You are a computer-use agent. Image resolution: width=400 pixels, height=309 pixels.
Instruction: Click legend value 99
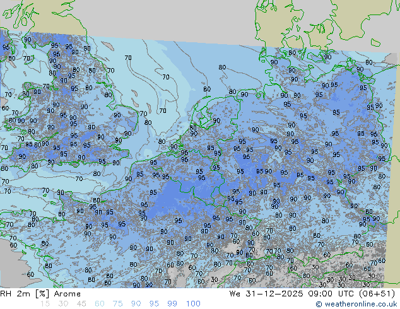click(172, 304)
